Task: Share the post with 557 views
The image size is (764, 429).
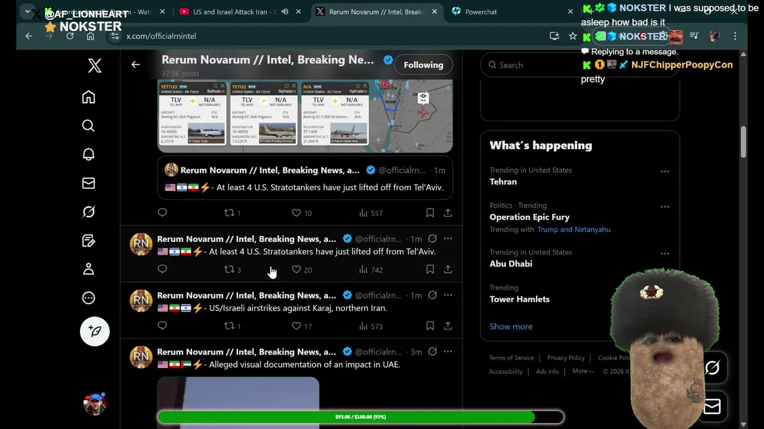Action: [448, 213]
